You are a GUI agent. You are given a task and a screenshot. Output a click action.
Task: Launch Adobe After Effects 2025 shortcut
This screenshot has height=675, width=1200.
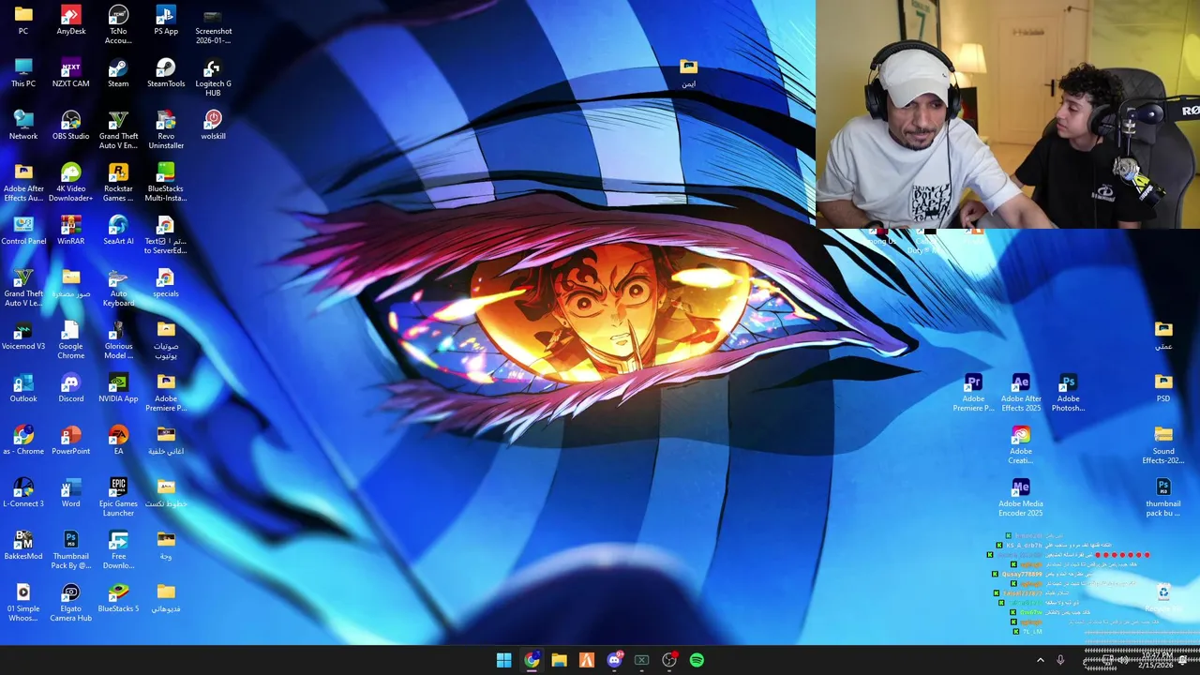pyautogui.click(x=1021, y=393)
